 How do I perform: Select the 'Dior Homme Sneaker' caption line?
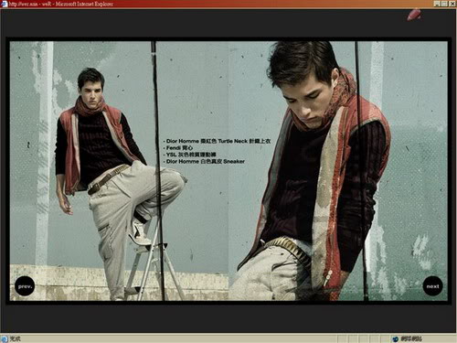pyautogui.click(x=204, y=161)
